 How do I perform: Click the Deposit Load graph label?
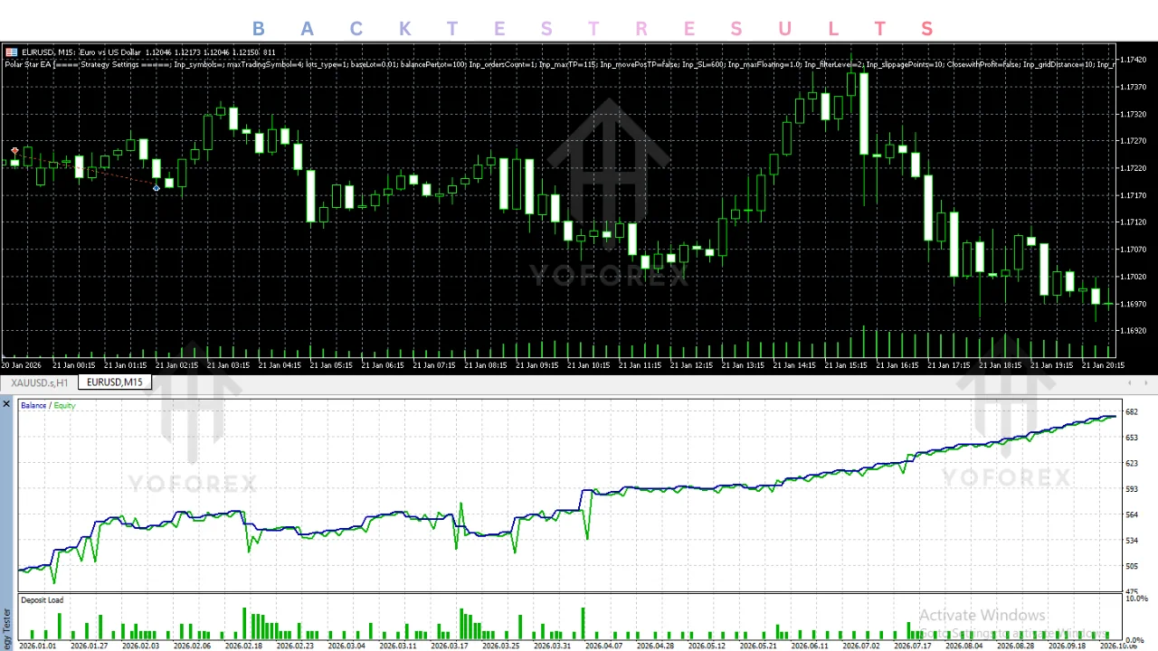[x=42, y=600]
